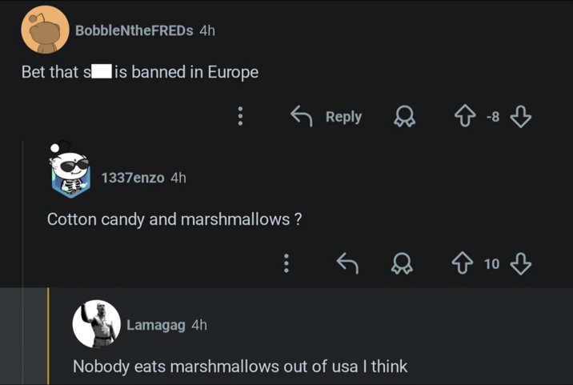Click 1337enzo's sunglasses snoo avatar

70,172
